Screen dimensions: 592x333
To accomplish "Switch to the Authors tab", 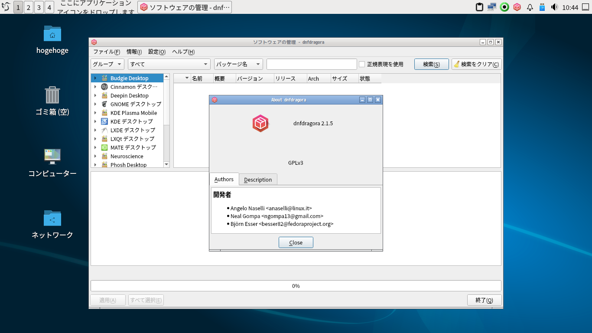I will [224, 179].
